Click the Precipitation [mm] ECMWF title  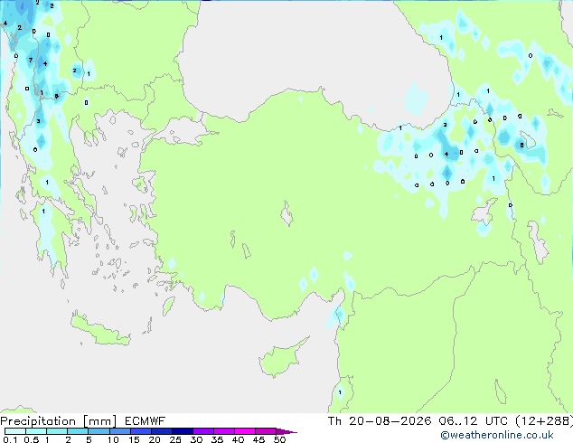[x=82, y=421]
